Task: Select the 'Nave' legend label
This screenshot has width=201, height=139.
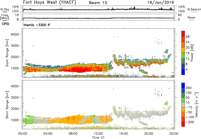Action: point(191,17)
